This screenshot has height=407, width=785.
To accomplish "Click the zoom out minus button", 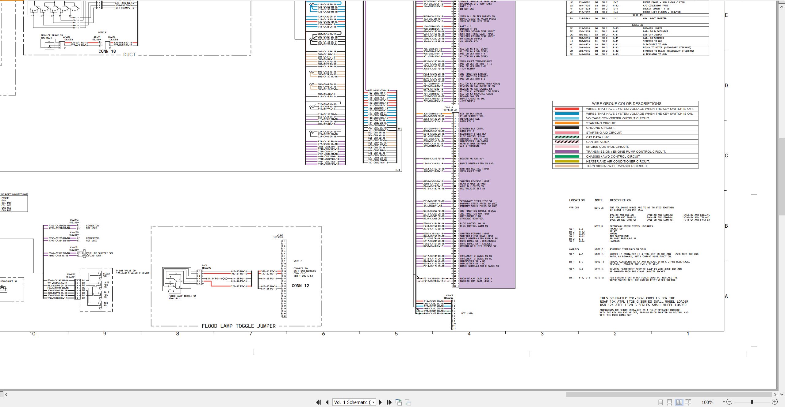I will point(729,402).
